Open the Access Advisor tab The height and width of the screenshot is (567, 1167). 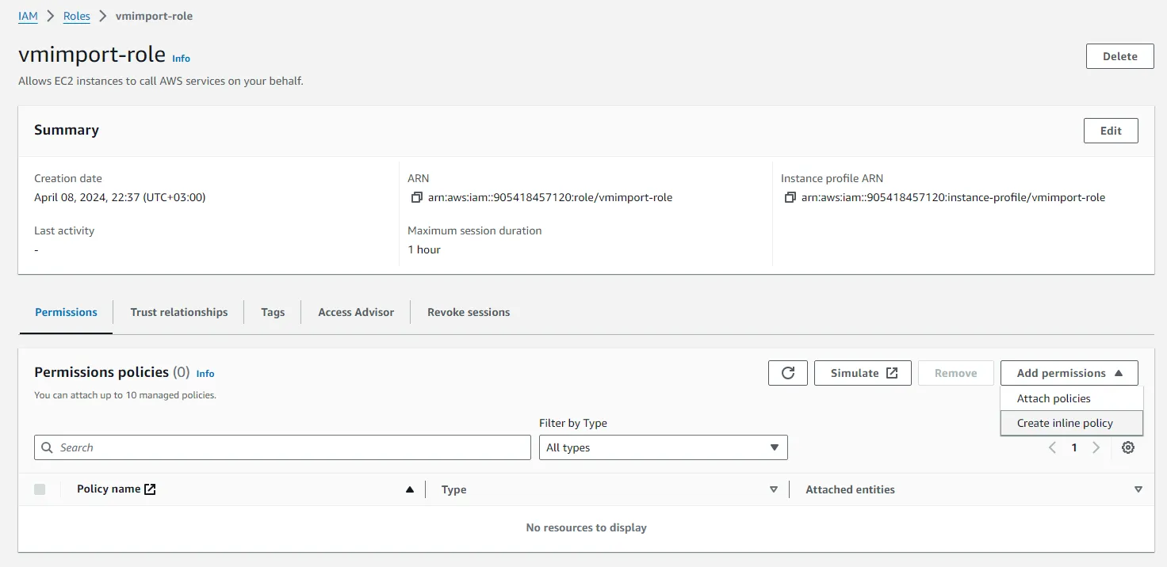(x=356, y=312)
